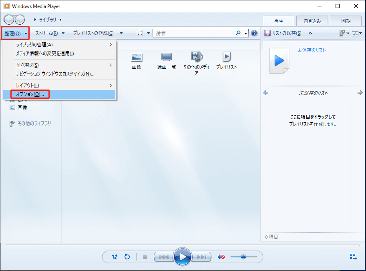The image size is (366, 271).
Task: Open プレイリストの作成(C) button
Action: pyautogui.click(x=93, y=33)
